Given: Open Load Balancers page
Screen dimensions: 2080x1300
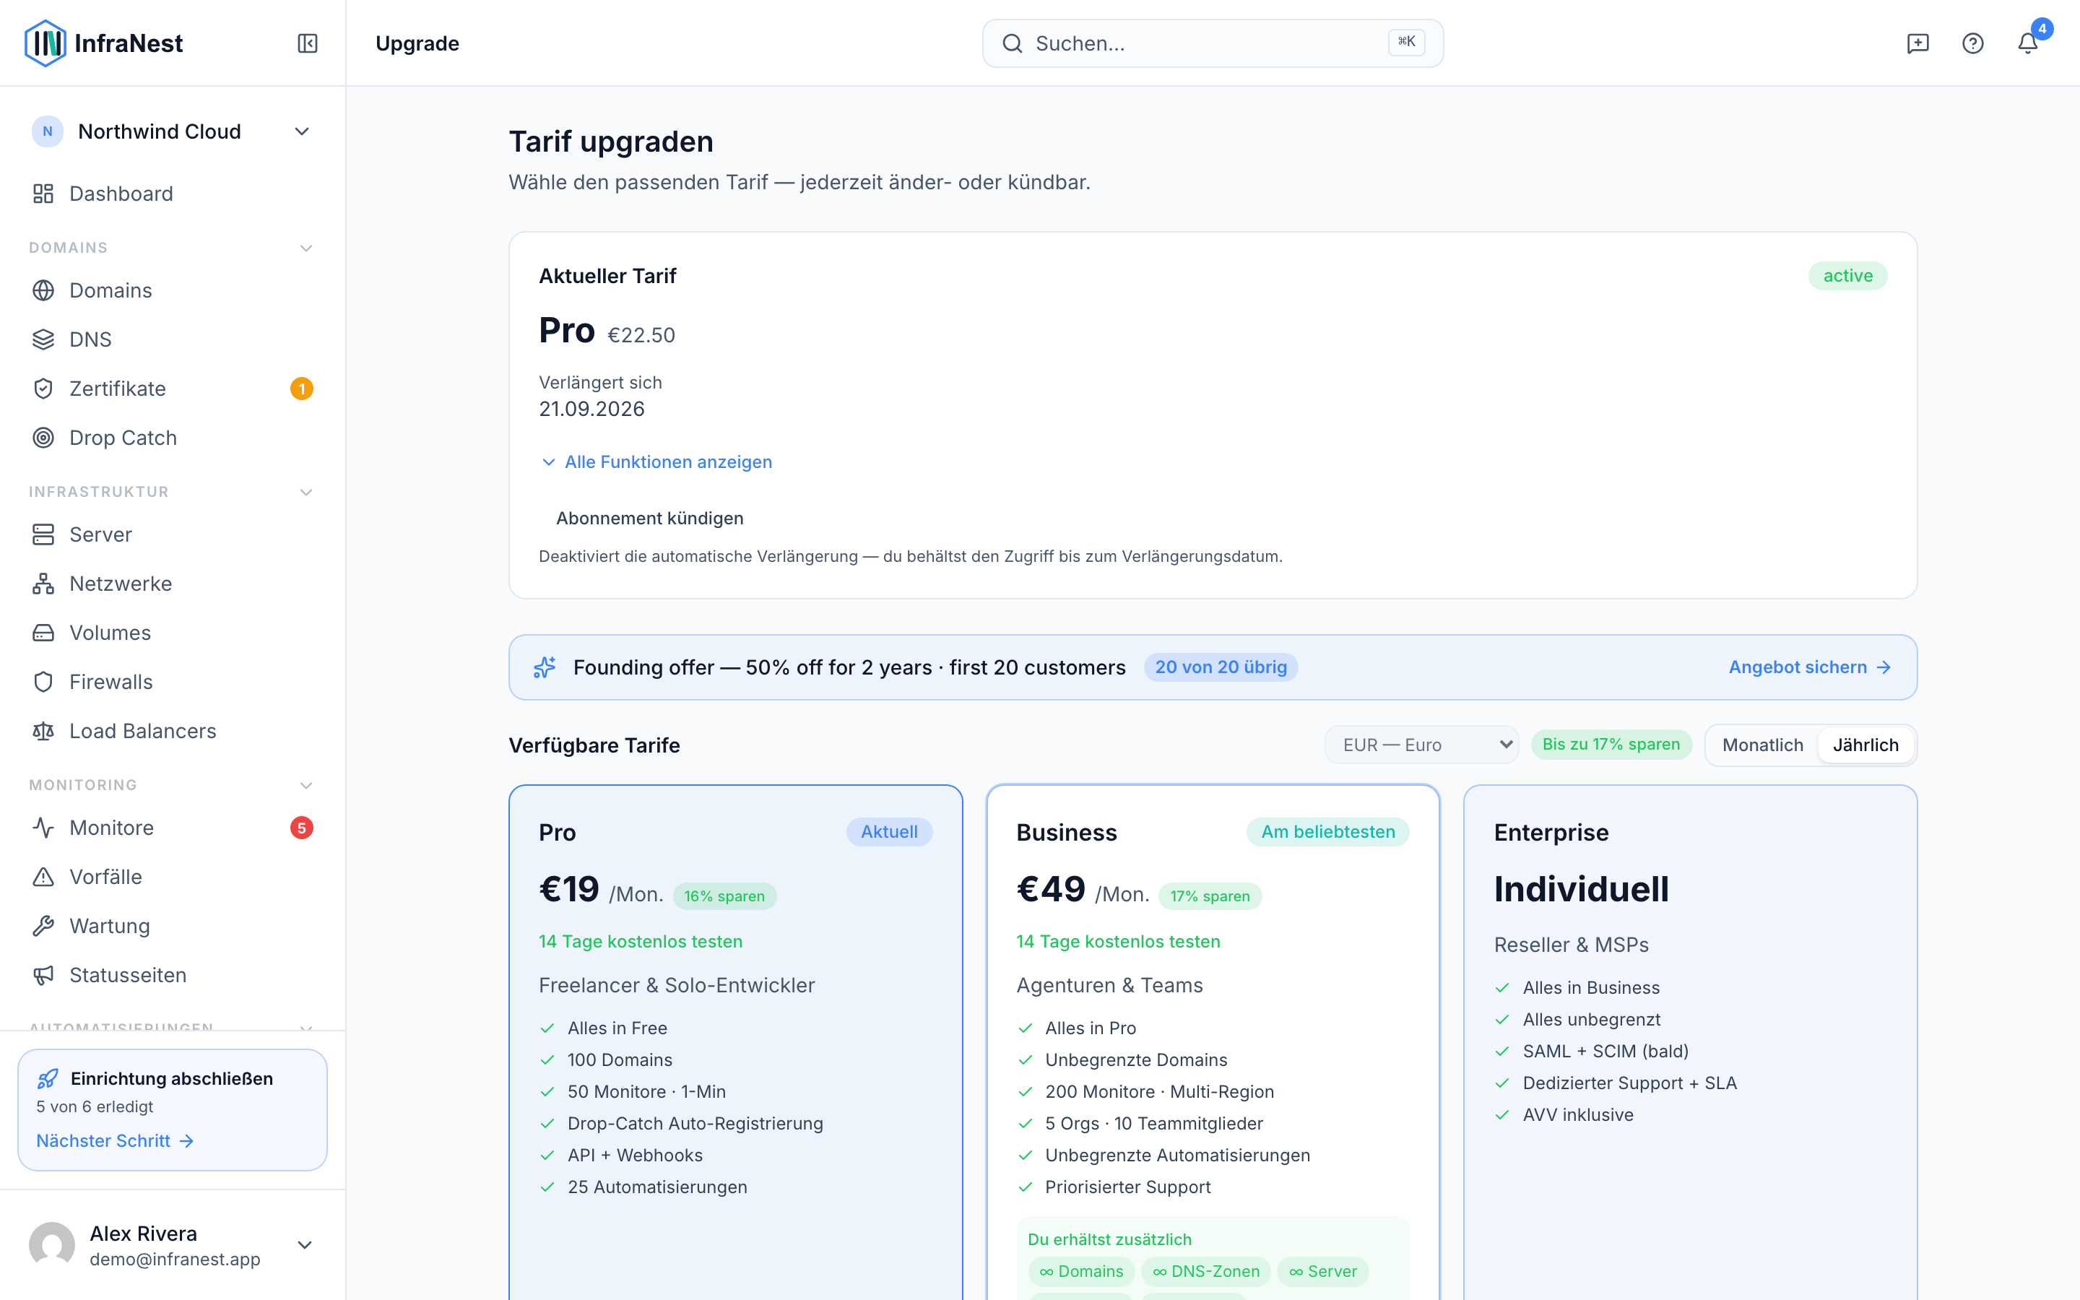Looking at the screenshot, I should pos(172,731).
